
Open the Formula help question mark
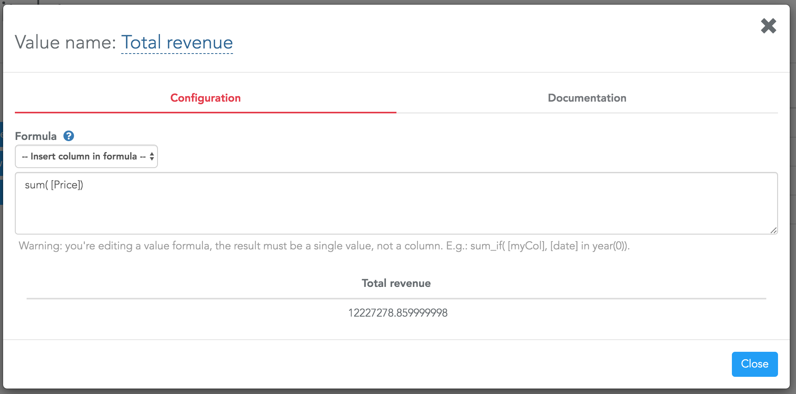click(x=69, y=136)
